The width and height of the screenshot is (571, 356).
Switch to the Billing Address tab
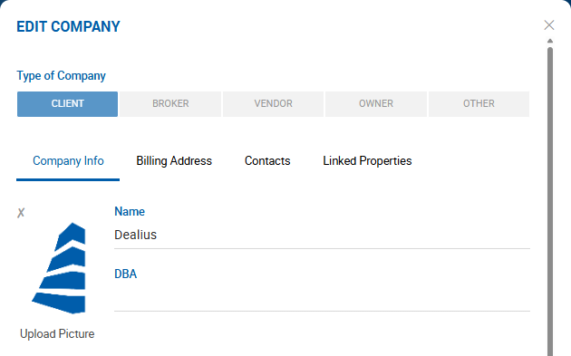point(174,161)
